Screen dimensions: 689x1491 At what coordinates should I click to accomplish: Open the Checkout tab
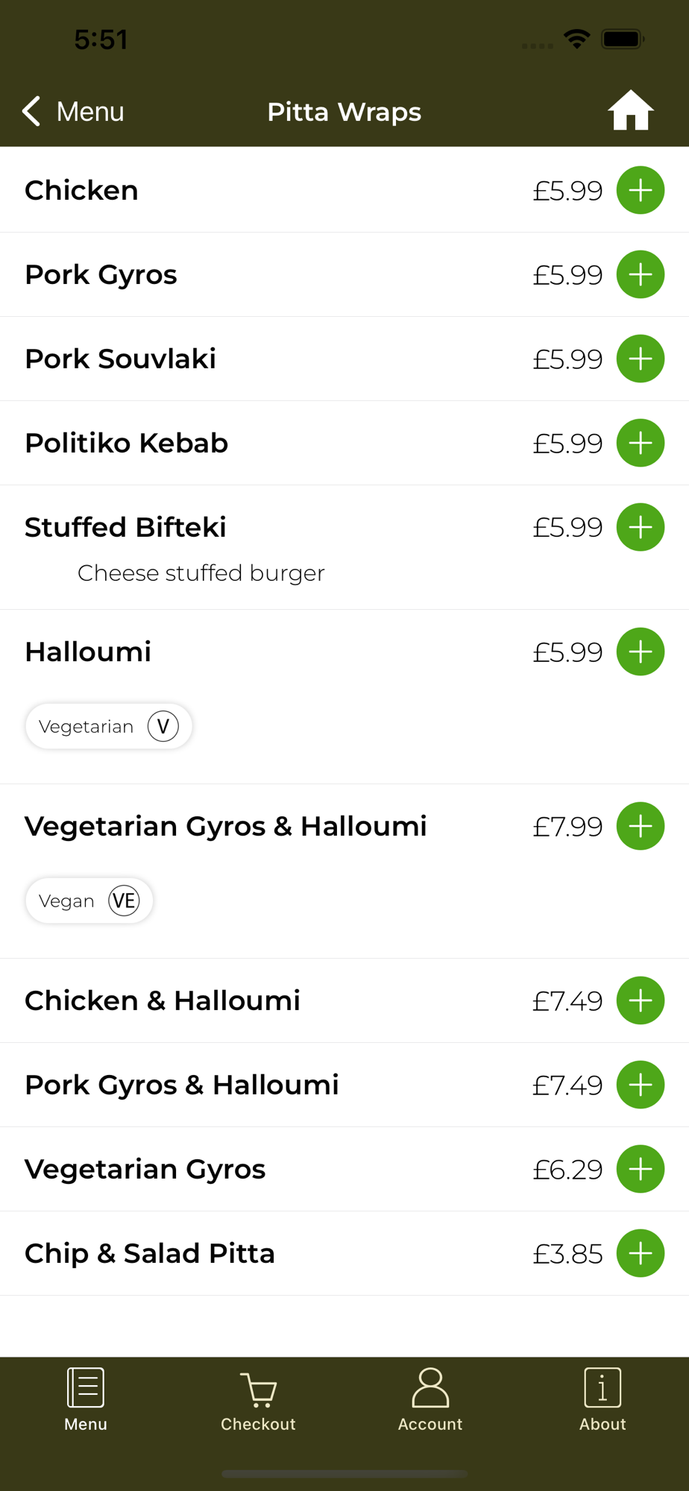(x=258, y=1401)
